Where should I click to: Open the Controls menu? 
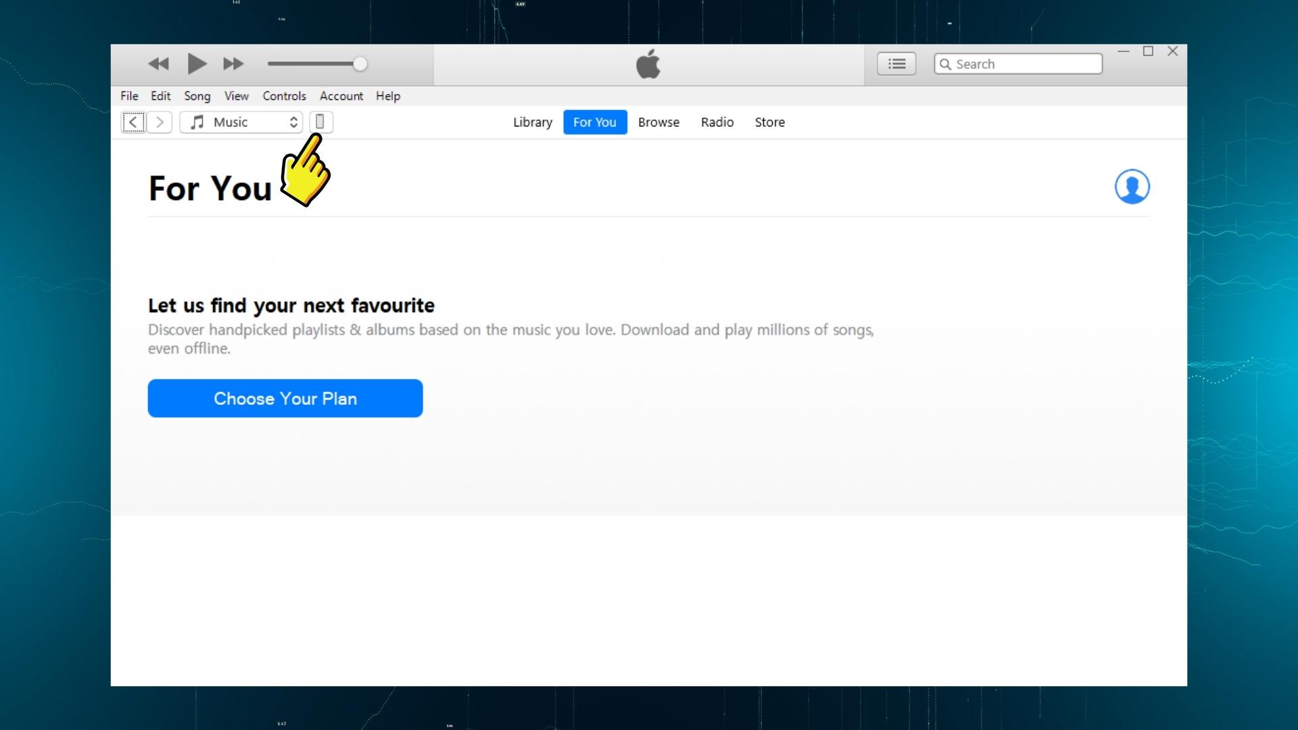pyautogui.click(x=284, y=96)
